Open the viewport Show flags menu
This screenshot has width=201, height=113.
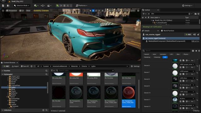pyautogui.click(x=28, y=11)
